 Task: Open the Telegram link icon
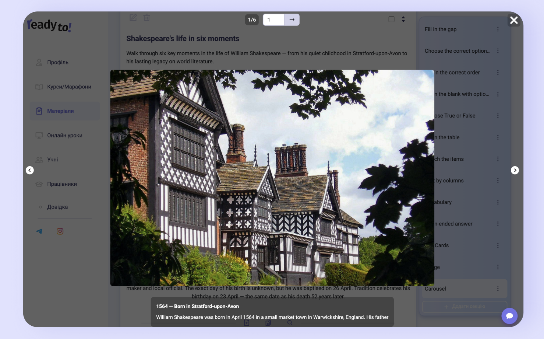39,231
